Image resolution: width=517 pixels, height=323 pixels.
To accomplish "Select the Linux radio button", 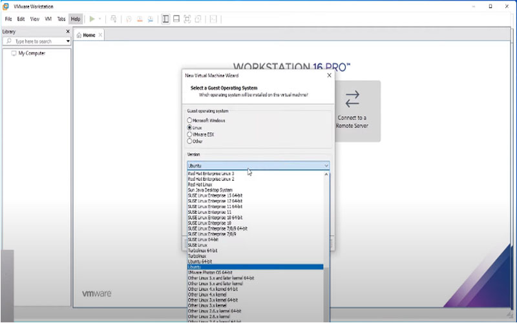I will (x=189, y=127).
